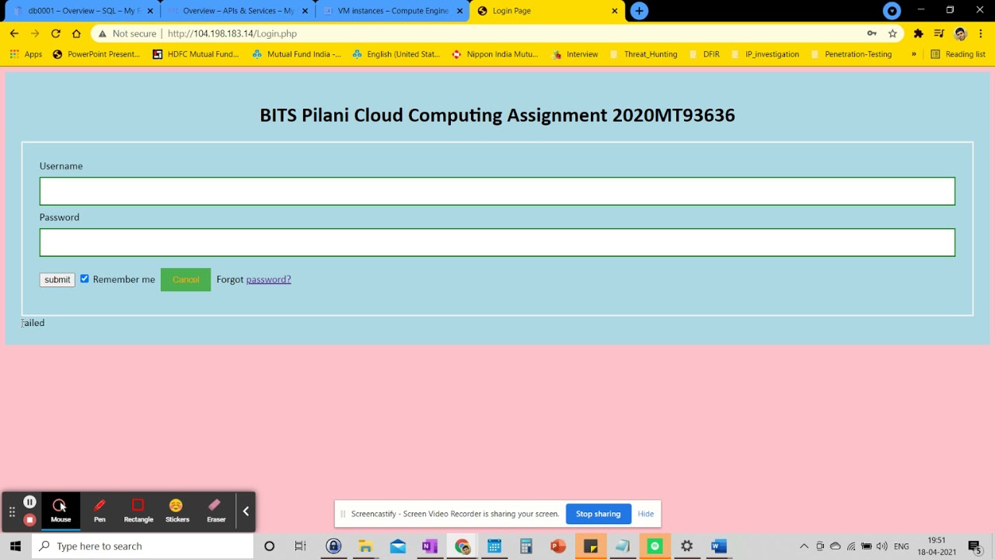Open Task View in taskbar

301,546
